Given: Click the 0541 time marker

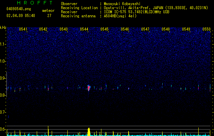Looking at the screenshot, I should 23,29.
